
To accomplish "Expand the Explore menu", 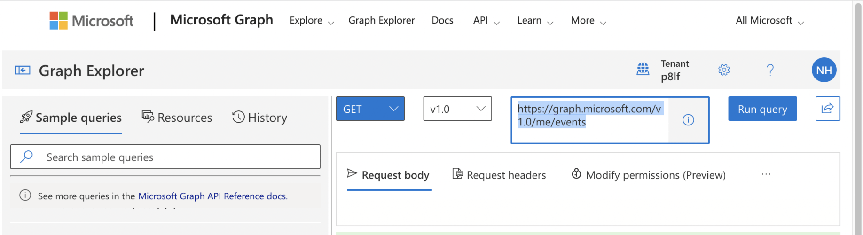I will [x=311, y=21].
